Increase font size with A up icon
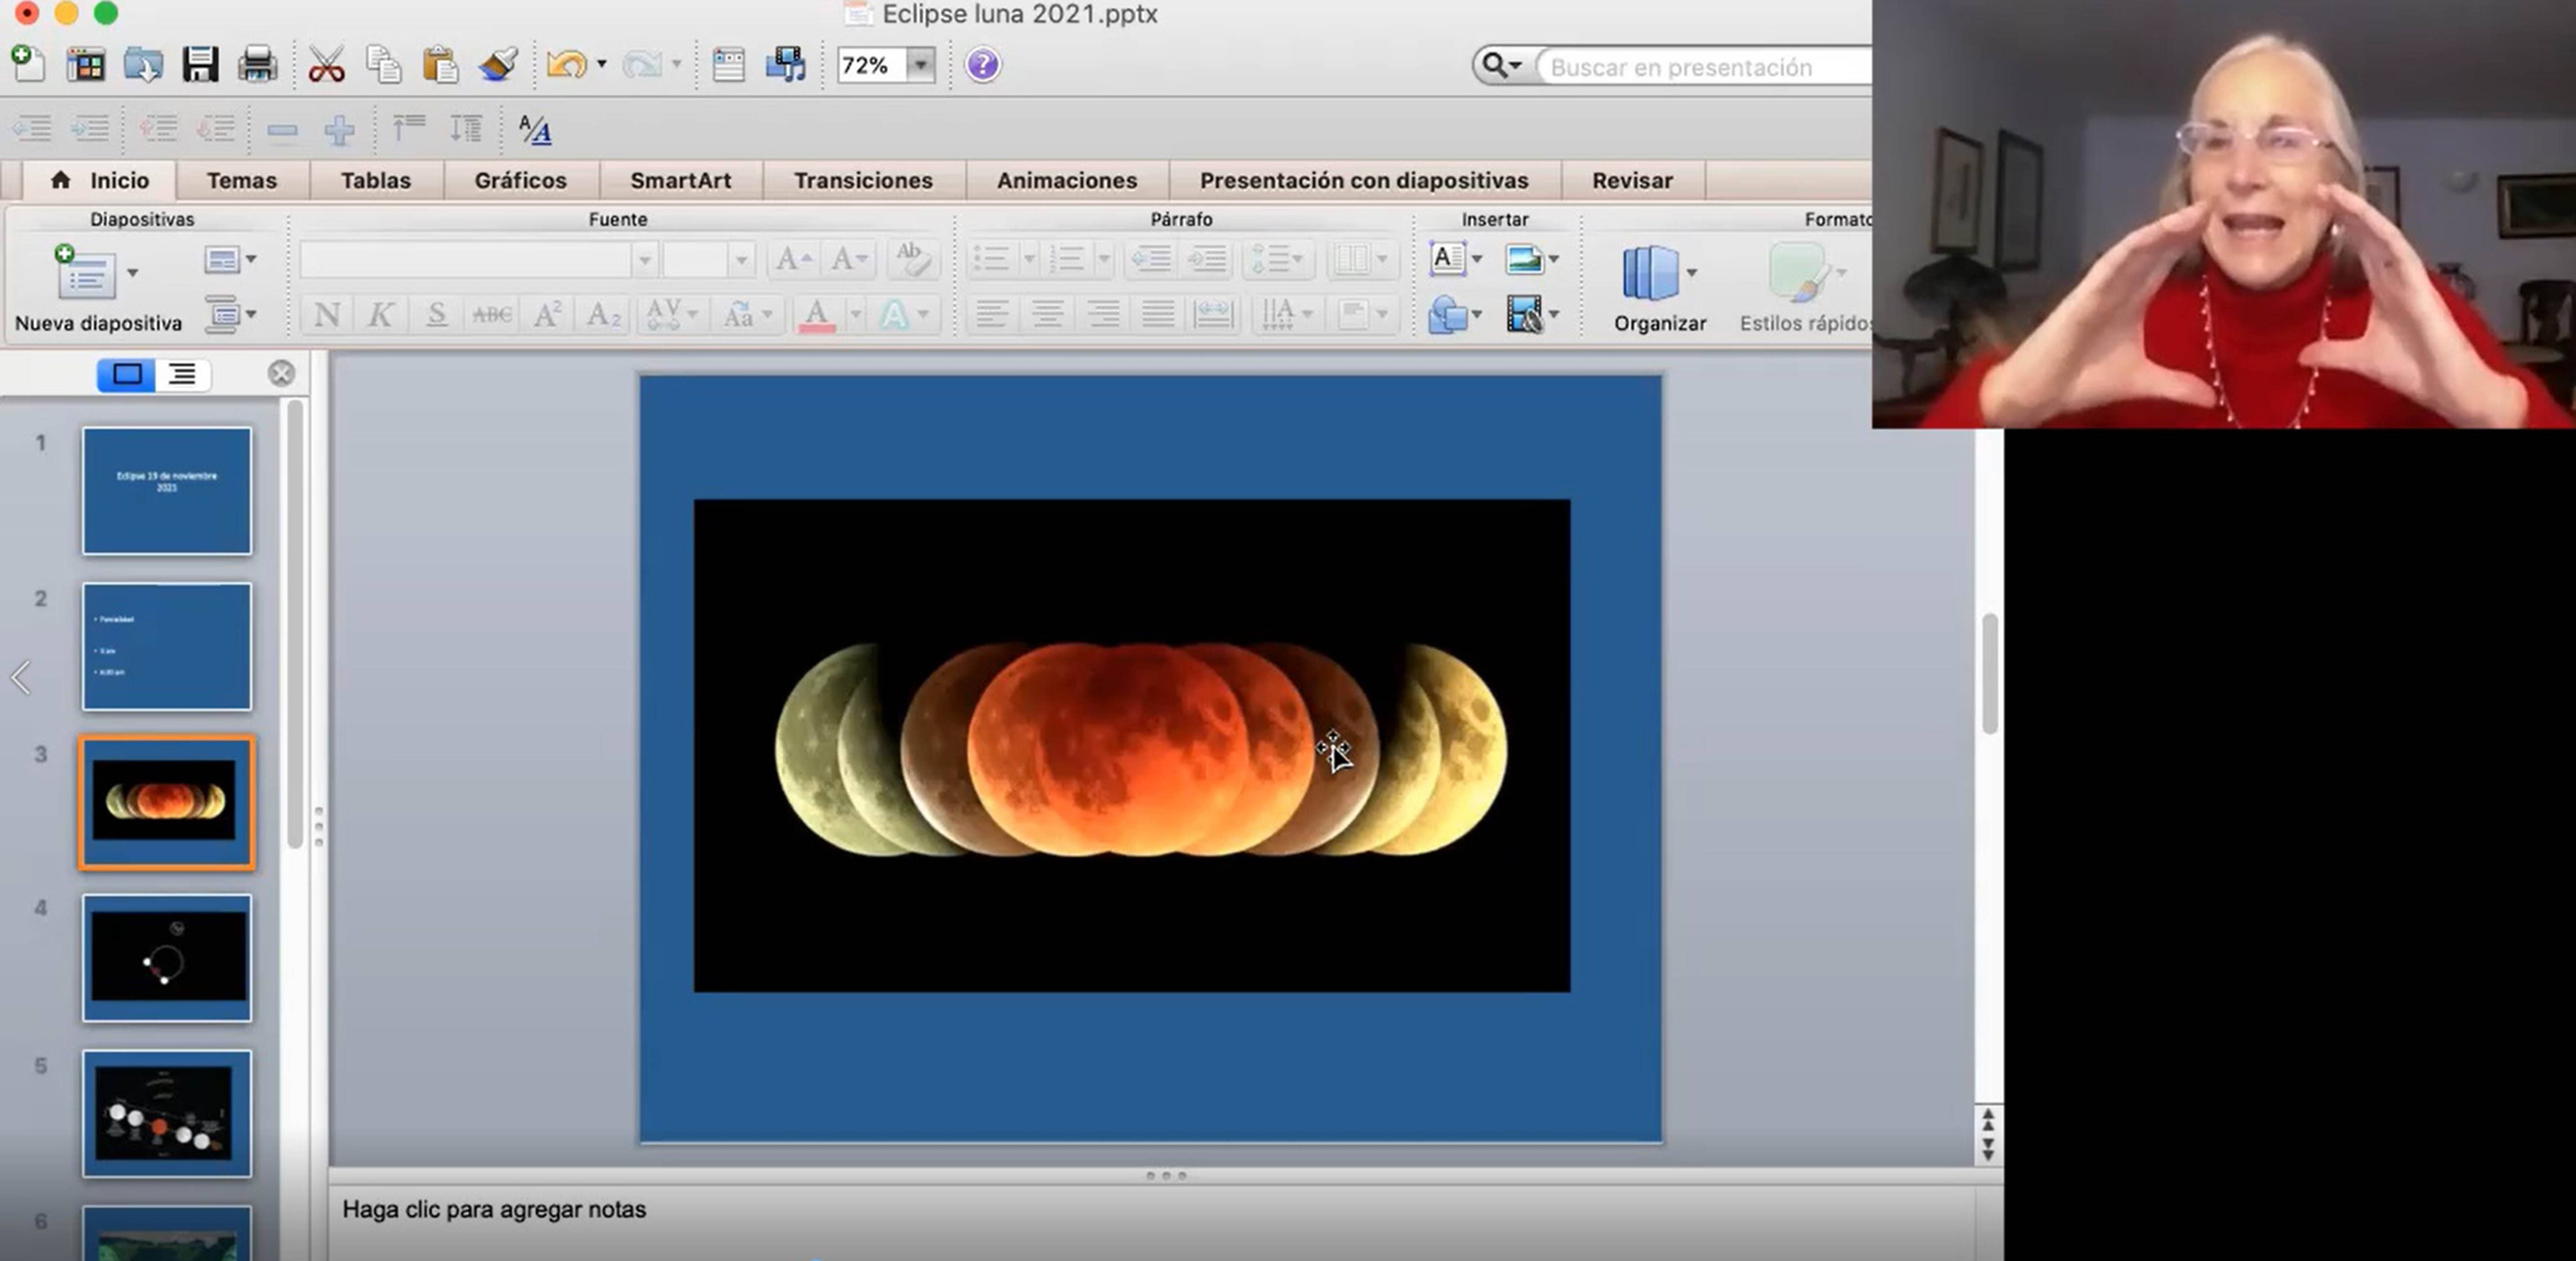The height and width of the screenshot is (1261, 2576). (x=794, y=260)
